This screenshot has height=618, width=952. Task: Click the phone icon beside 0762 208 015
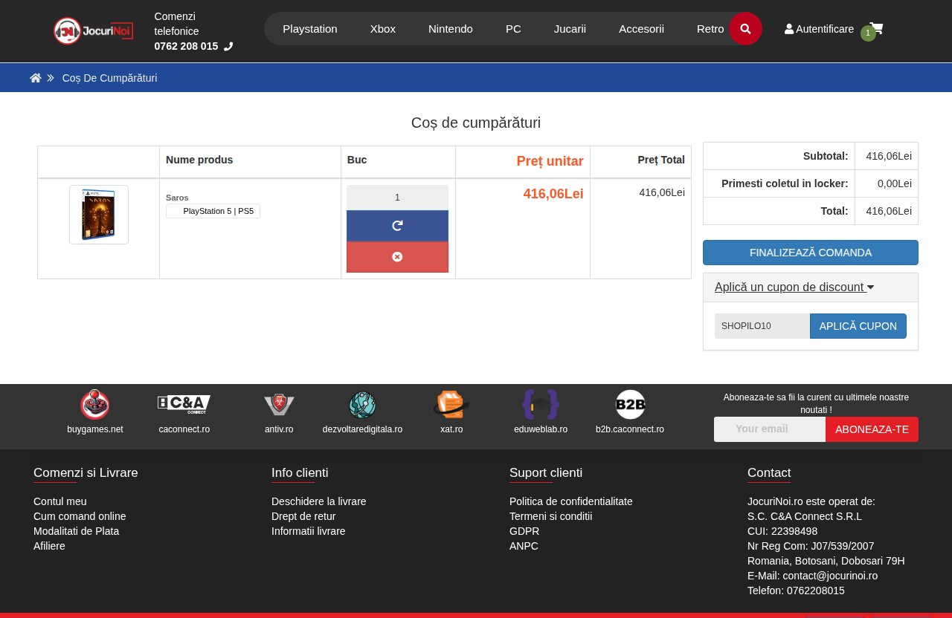click(x=228, y=46)
